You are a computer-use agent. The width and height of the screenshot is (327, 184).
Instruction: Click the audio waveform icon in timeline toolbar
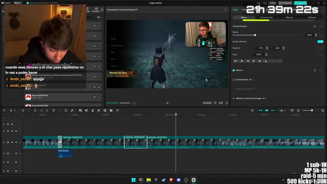click(x=117, y=110)
